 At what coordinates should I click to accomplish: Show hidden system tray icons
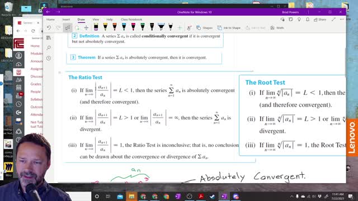pyautogui.click(x=291, y=196)
